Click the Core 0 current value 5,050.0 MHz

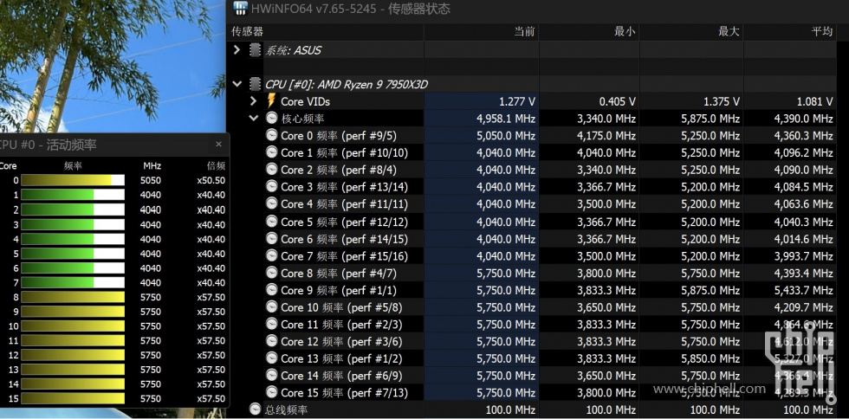click(506, 135)
